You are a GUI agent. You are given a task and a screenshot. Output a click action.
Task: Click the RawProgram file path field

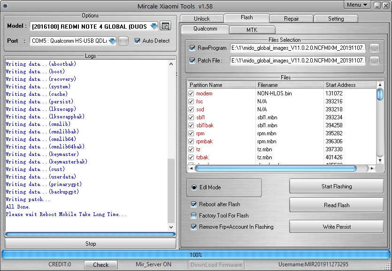point(298,48)
